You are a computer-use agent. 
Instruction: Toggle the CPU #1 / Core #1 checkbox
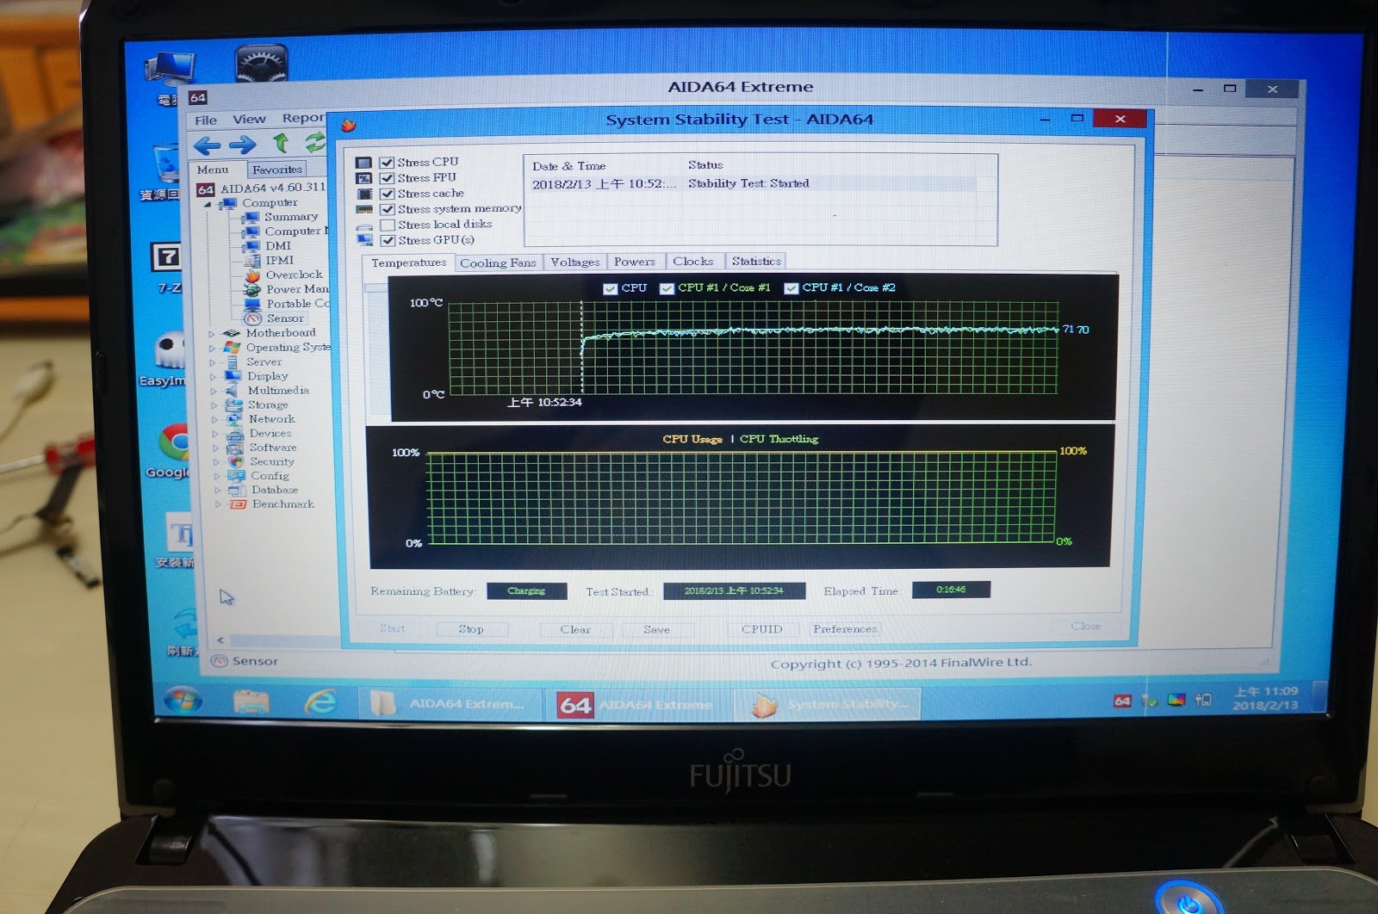pyautogui.click(x=667, y=288)
